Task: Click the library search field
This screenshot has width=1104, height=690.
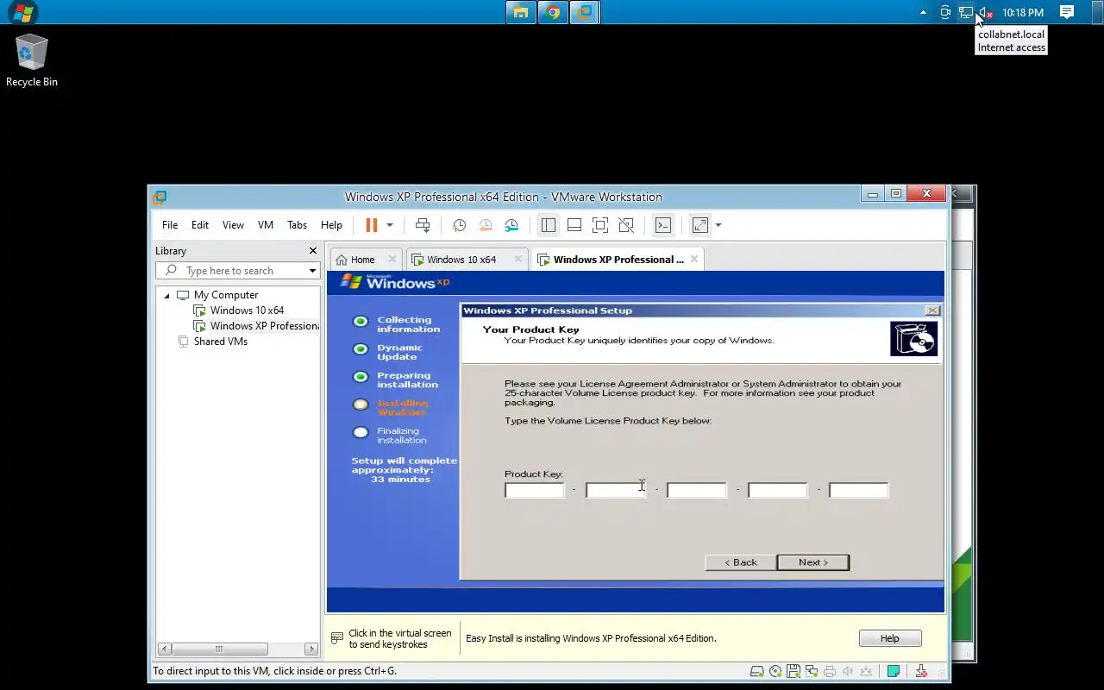Action: pyautogui.click(x=236, y=271)
